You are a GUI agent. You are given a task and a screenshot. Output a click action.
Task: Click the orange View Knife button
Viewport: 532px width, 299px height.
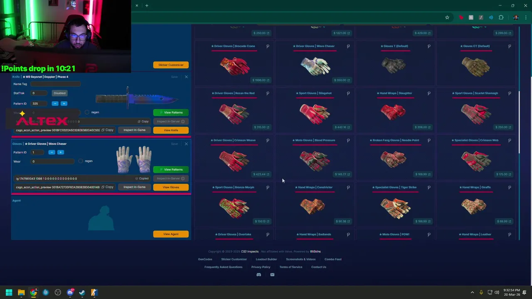point(171,130)
